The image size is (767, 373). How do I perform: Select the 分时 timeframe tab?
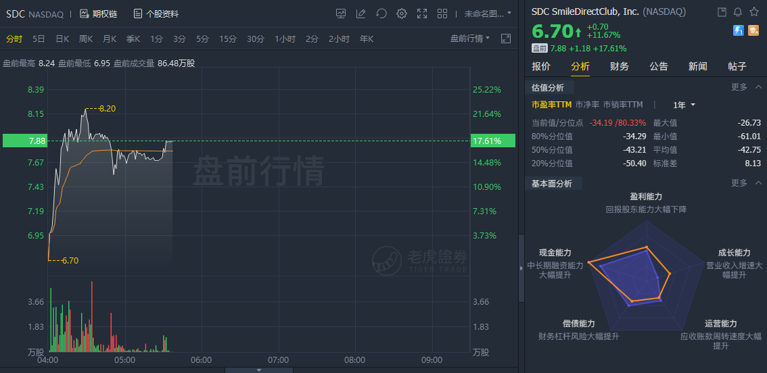click(x=14, y=39)
